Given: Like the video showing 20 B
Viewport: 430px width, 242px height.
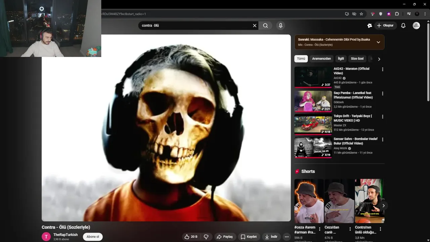Looking at the screenshot, I should [191, 237].
